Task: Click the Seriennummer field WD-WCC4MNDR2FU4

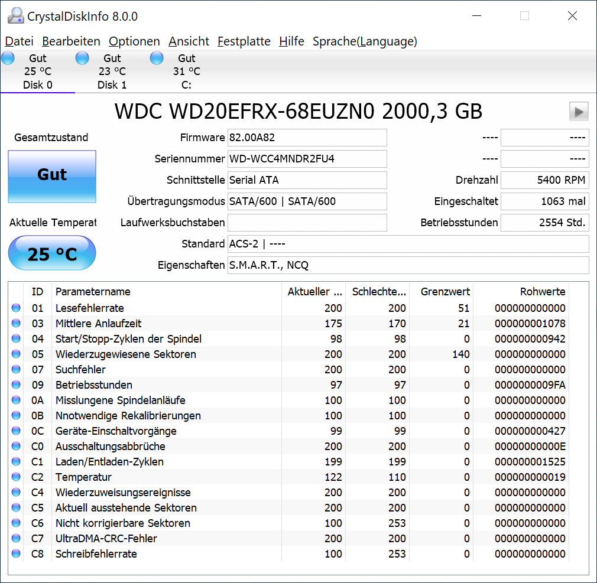Action: [x=307, y=159]
